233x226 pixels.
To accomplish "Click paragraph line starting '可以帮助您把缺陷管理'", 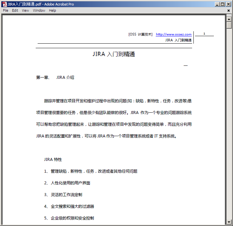I will pos(114,124).
